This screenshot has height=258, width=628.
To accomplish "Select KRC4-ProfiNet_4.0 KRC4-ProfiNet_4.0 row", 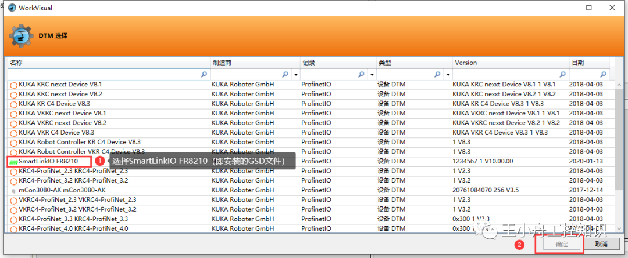I will tap(311, 229).
